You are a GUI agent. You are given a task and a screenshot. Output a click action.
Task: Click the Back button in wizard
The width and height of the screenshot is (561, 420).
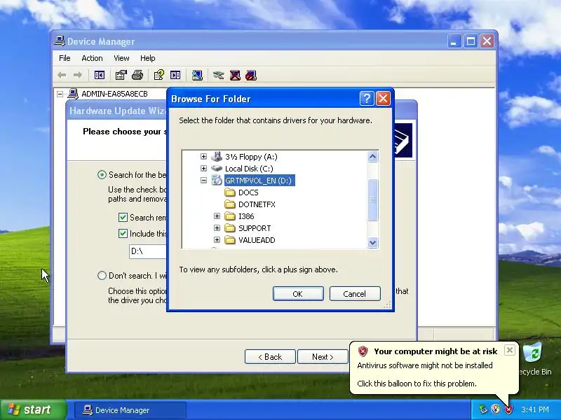tap(270, 357)
